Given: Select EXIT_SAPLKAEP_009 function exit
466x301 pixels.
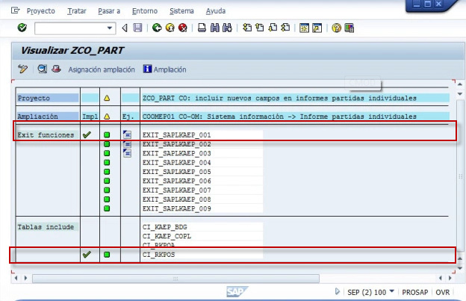Looking at the screenshot, I should [176, 208].
